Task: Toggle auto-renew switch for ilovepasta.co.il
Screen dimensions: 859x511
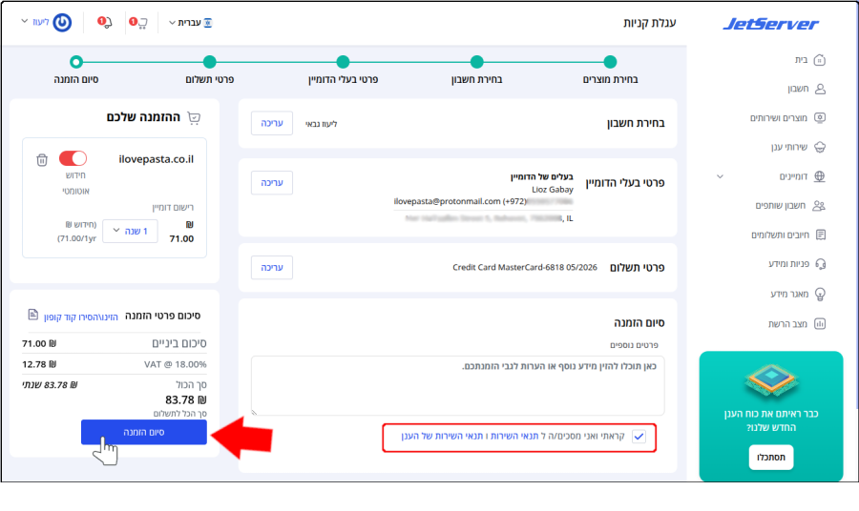Action: (73, 158)
